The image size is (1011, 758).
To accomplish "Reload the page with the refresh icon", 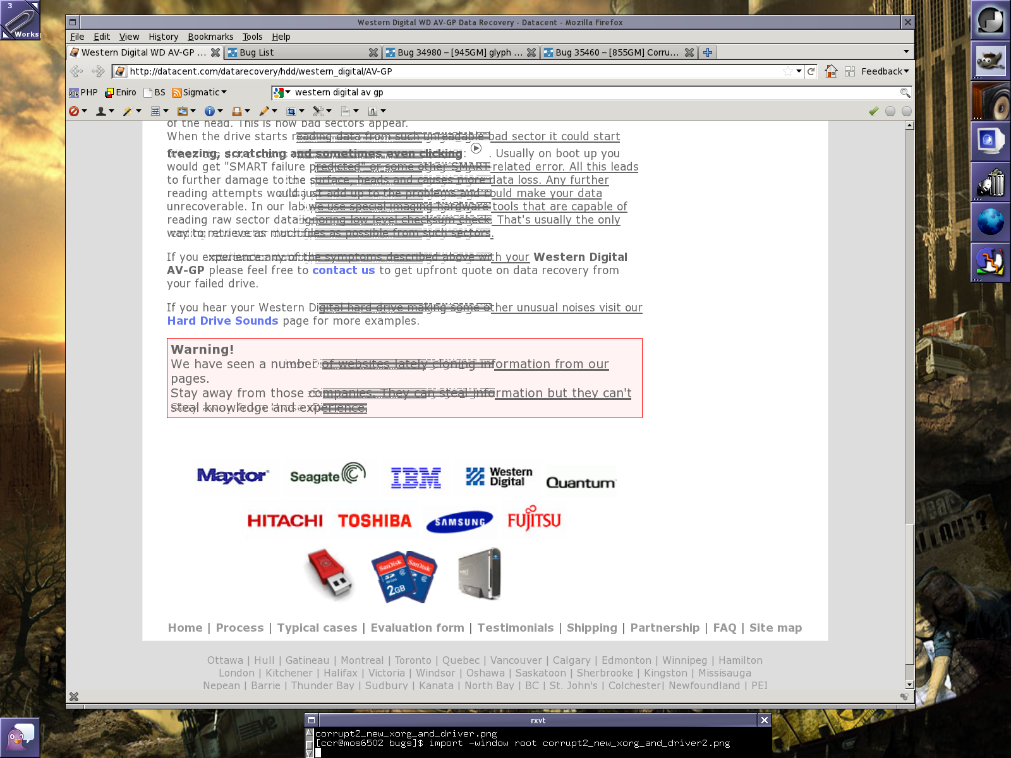I will (x=811, y=71).
